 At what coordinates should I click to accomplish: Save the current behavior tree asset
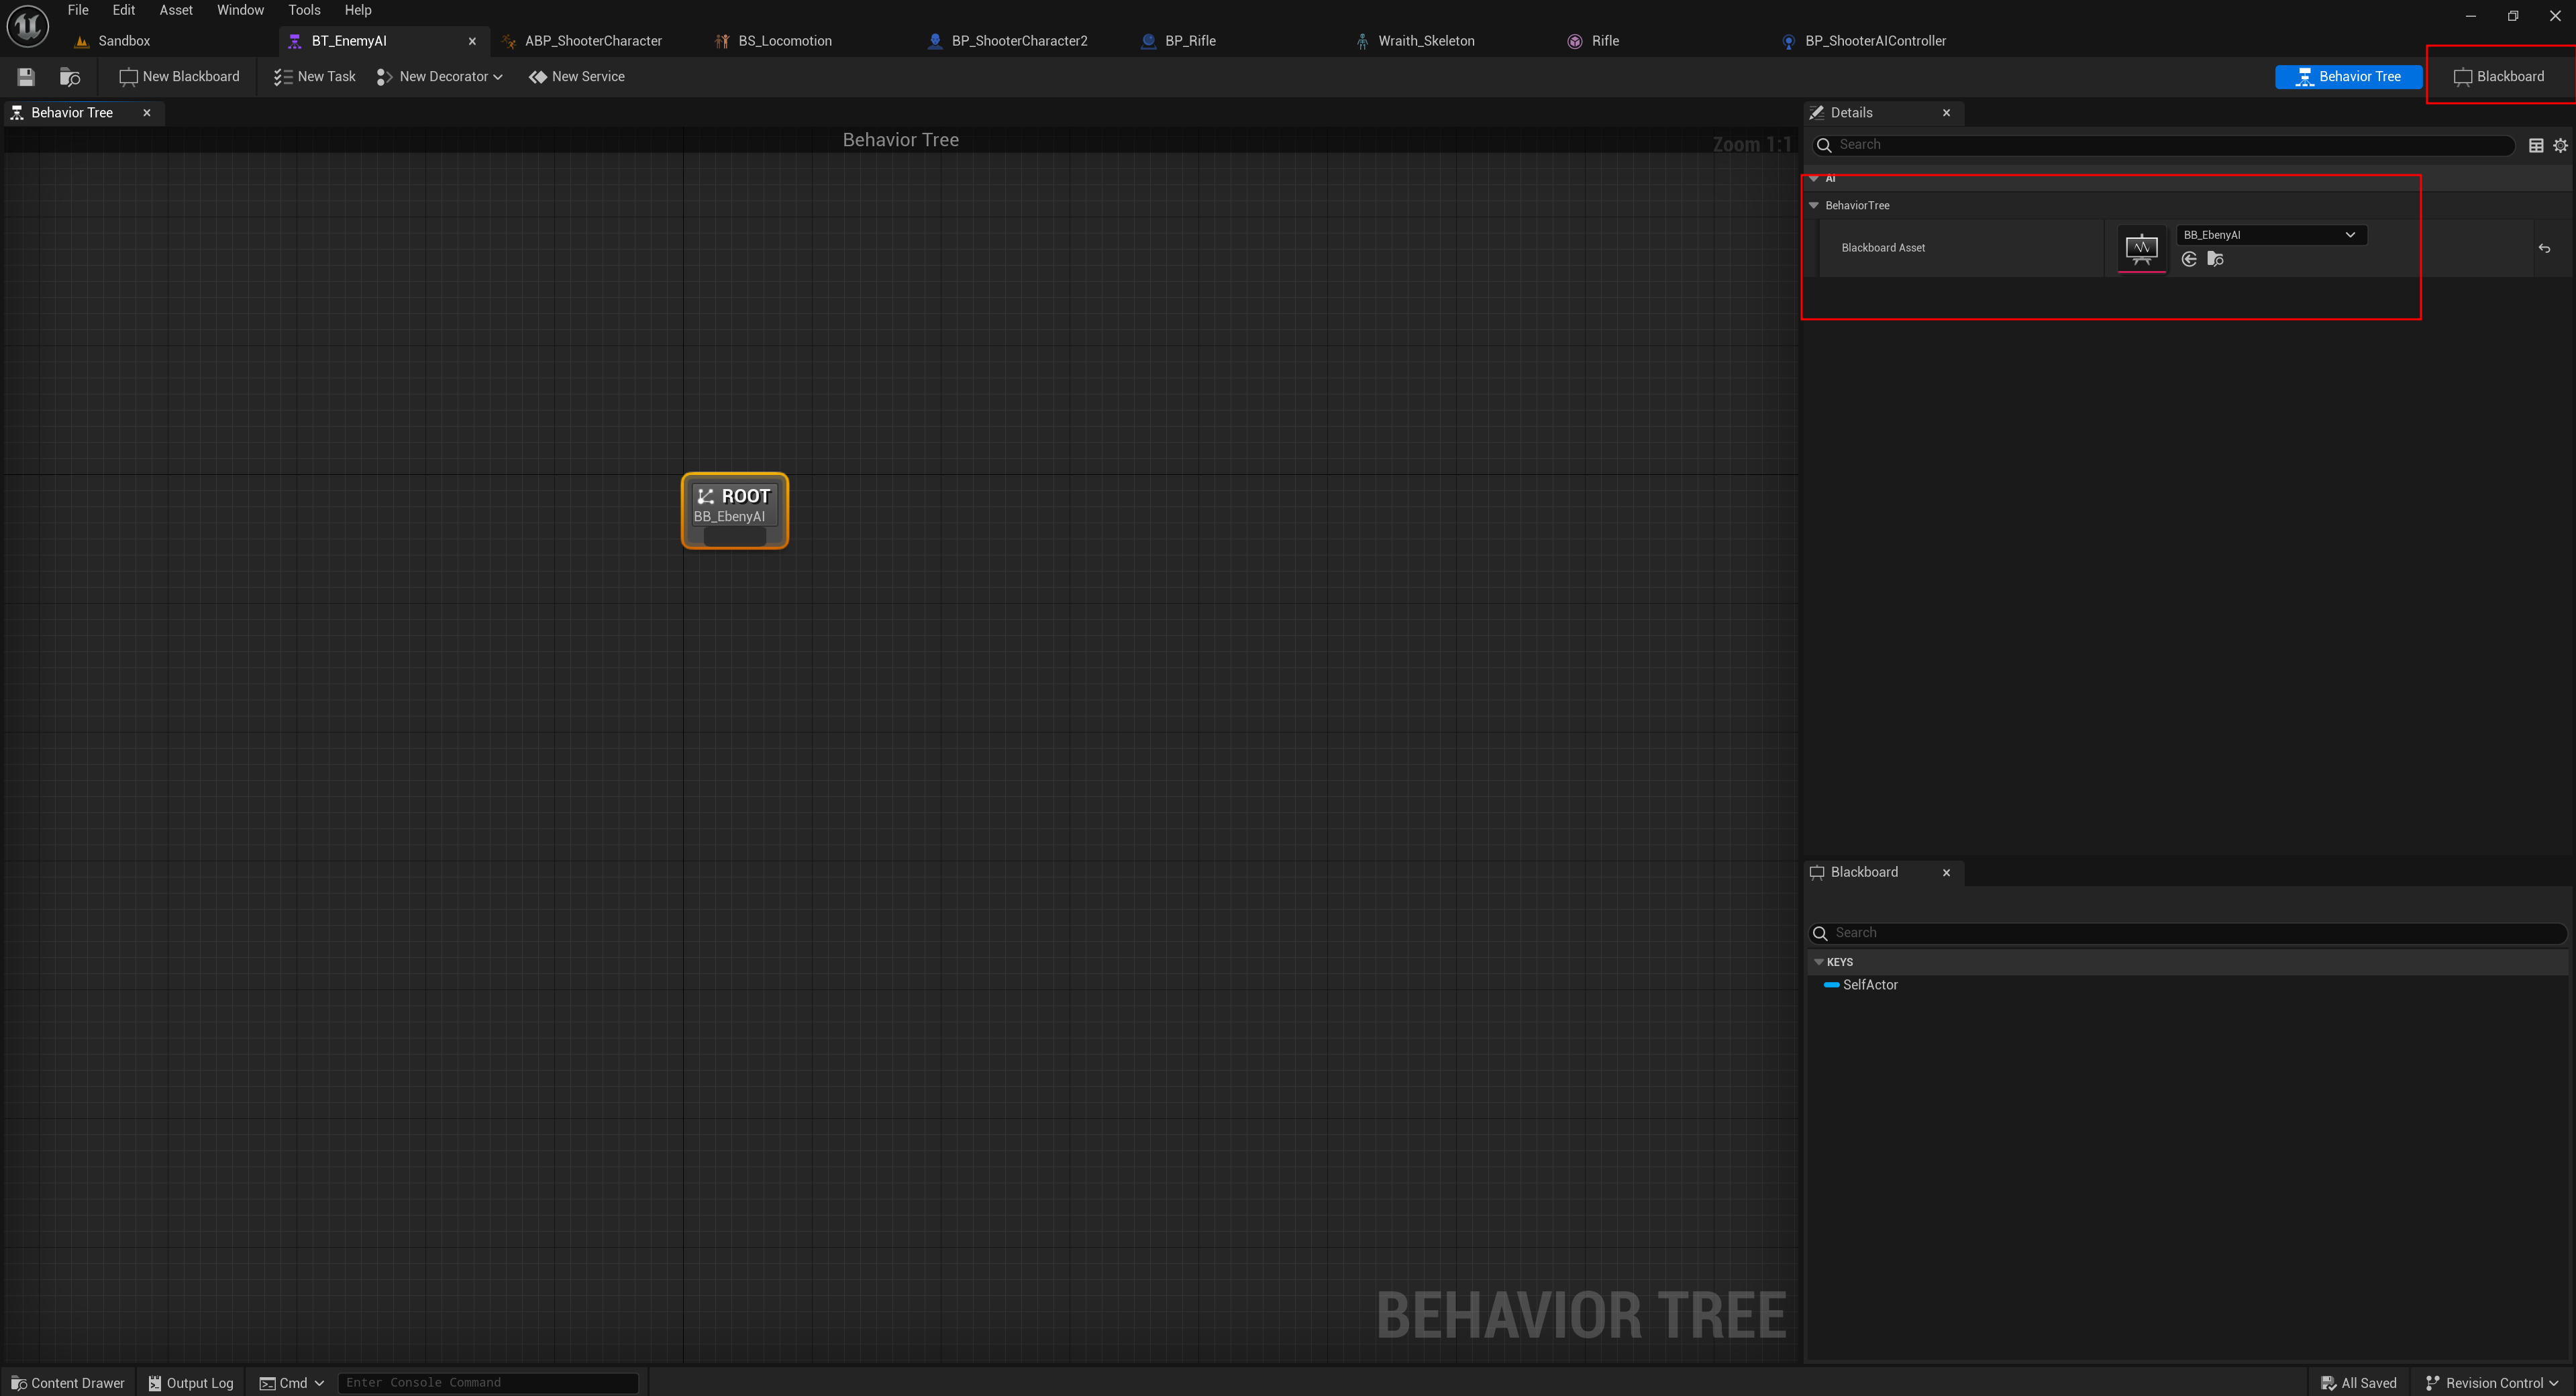tap(26, 77)
